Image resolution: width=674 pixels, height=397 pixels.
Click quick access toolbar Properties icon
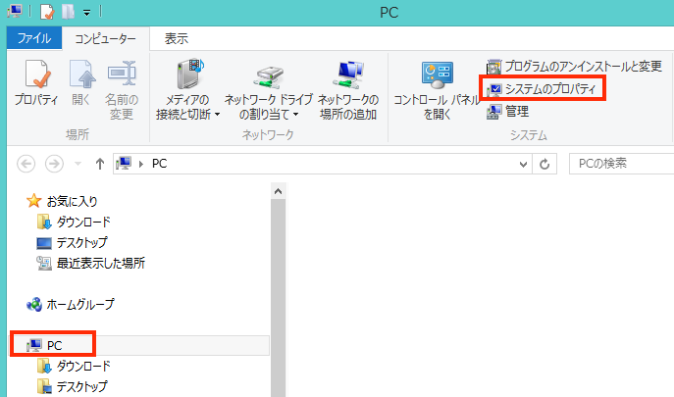[47, 12]
